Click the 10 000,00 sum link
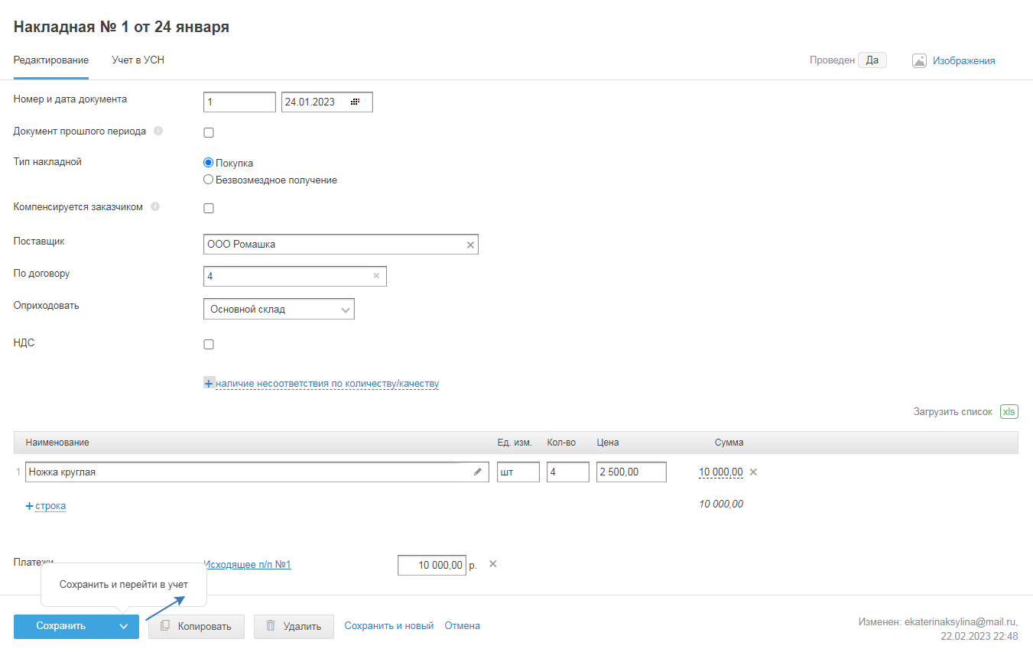This screenshot has height=652, width=1033. 720,472
